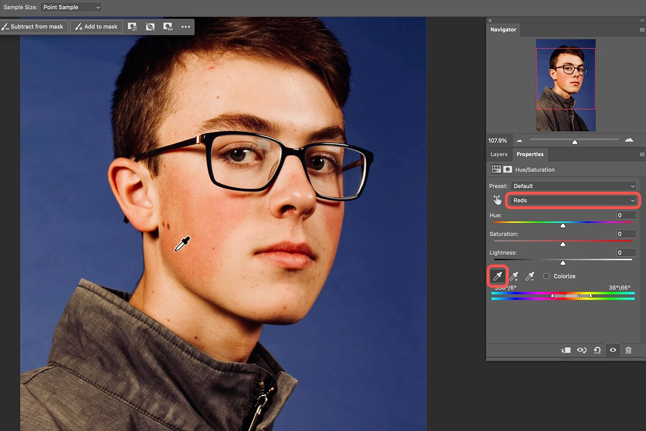Click the Hue/Saturation adjustment icon
Screen dimensions: 646x431
pyautogui.click(x=496, y=169)
